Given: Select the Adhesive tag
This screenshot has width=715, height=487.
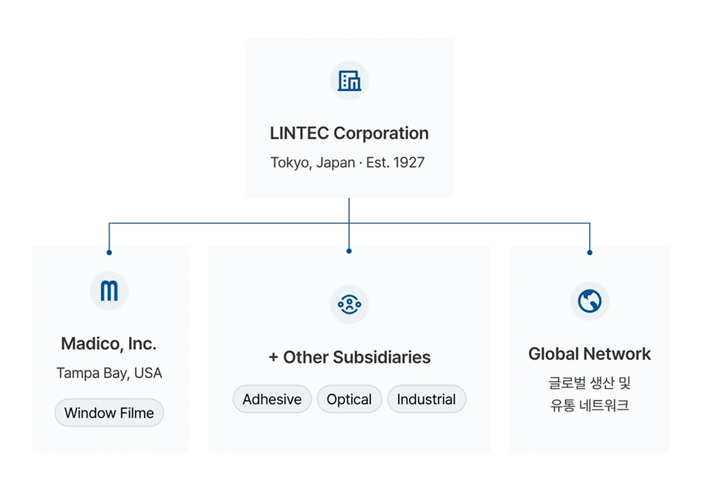Looking at the screenshot, I should (x=272, y=399).
